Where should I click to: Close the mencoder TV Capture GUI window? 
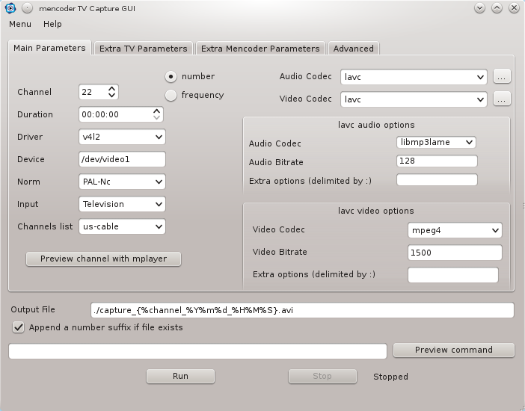(514, 8)
